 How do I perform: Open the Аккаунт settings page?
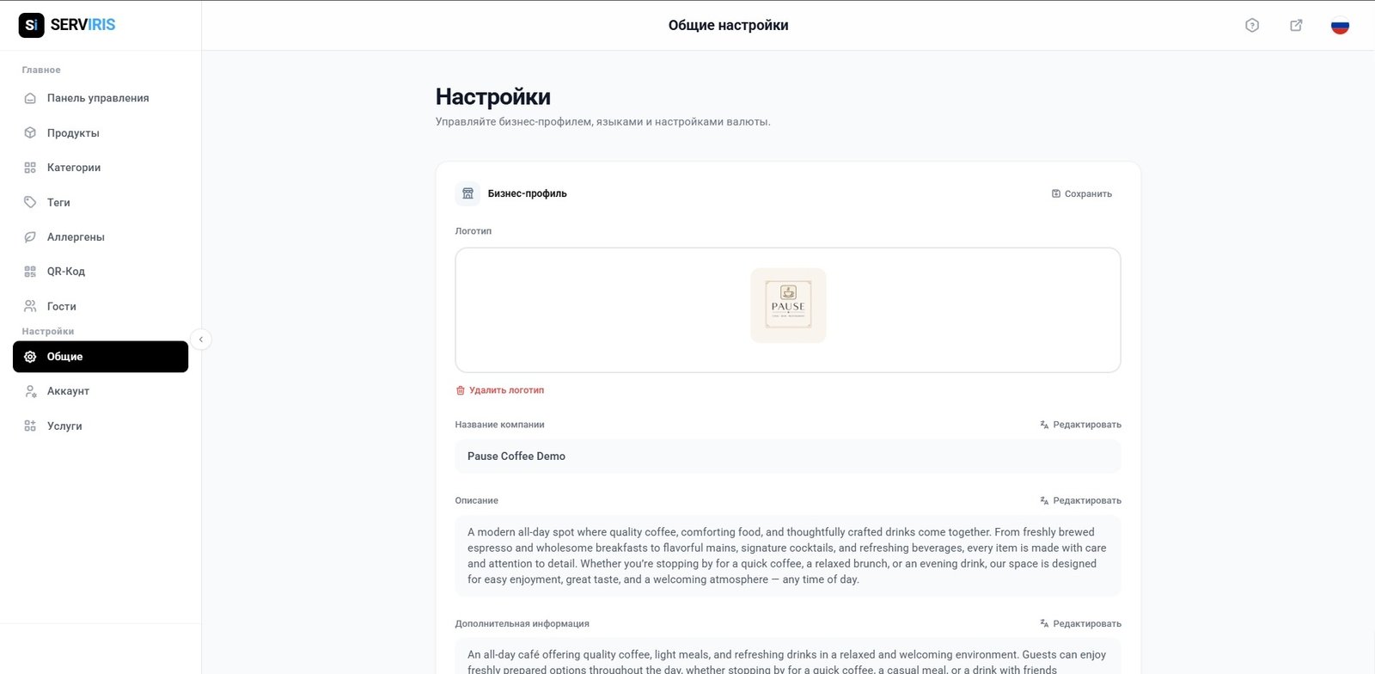pos(68,391)
